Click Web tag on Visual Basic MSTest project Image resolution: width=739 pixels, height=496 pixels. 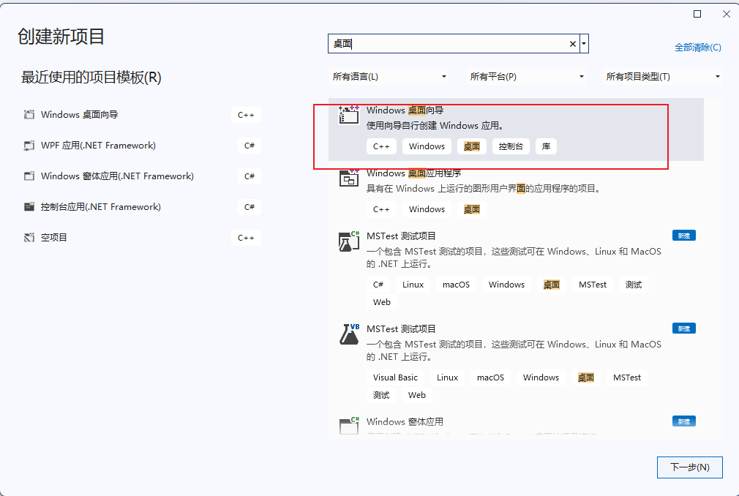(416, 395)
